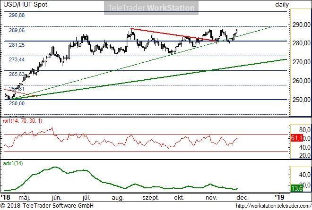Screen dimensions: 312x210
Task: Select the 273,44 level label
Action: click(x=17, y=59)
